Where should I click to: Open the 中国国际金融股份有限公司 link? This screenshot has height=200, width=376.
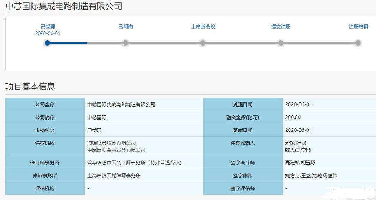point(116,150)
